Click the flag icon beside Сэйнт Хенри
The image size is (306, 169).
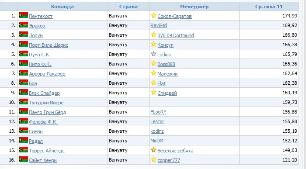tap(24, 159)
